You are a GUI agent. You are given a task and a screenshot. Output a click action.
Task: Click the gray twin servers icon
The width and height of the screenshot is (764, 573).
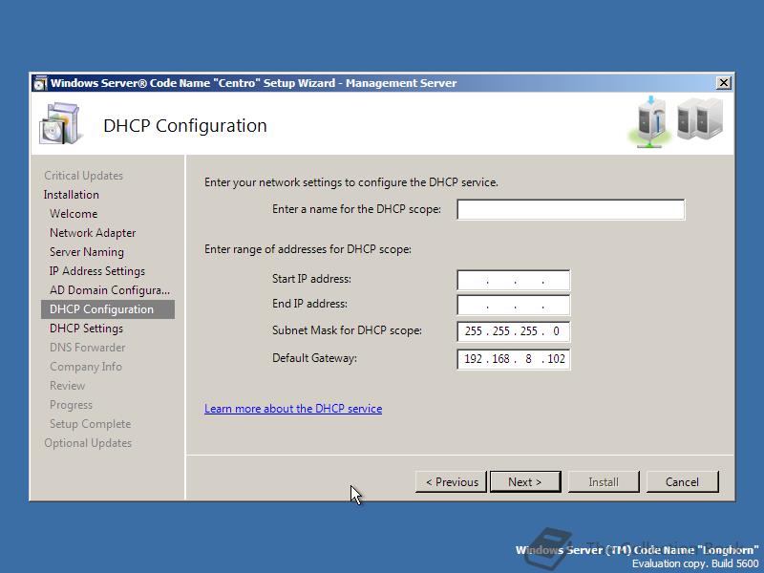[700, 118]
